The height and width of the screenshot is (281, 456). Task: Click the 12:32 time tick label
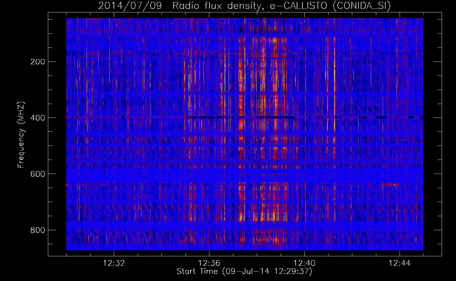[x=114, y=263]
